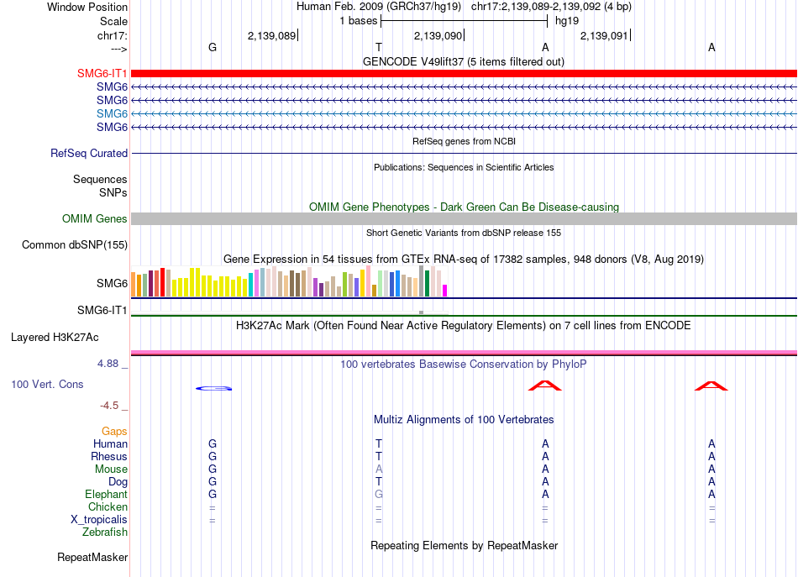The image size is (798, 577).
Task: Click the Dog species row label
Action: point(118,481)
